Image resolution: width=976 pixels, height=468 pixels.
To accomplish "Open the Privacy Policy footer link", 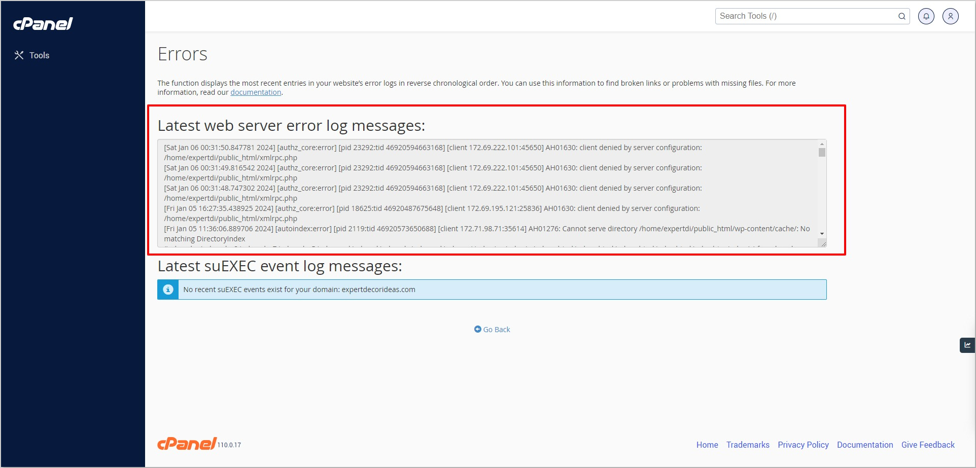I will point(803,445).
